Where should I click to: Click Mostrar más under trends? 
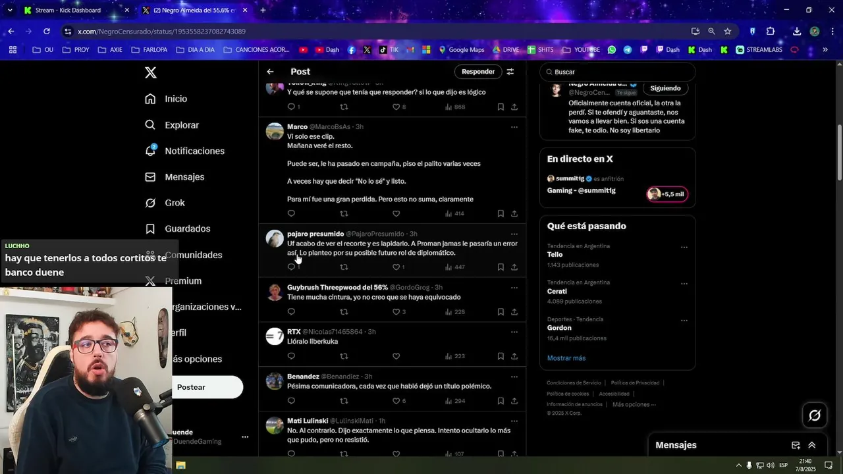pyautogui.click(x=566, y=358)
